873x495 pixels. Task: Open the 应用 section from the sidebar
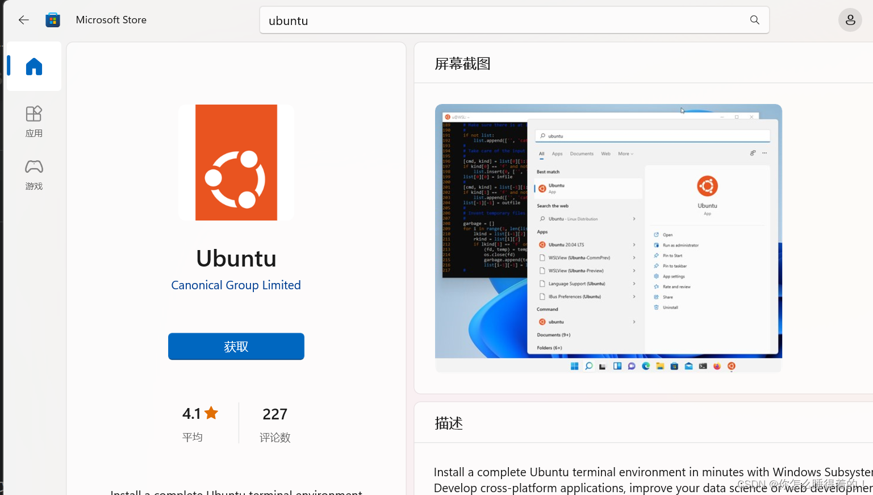[x=34, y=122]
